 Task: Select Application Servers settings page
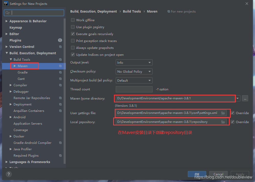pos(28,124)
